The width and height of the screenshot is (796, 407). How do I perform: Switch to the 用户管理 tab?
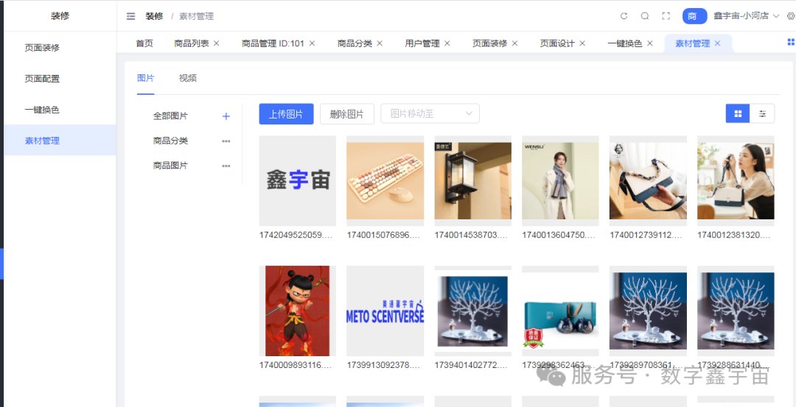pos(422,43)
